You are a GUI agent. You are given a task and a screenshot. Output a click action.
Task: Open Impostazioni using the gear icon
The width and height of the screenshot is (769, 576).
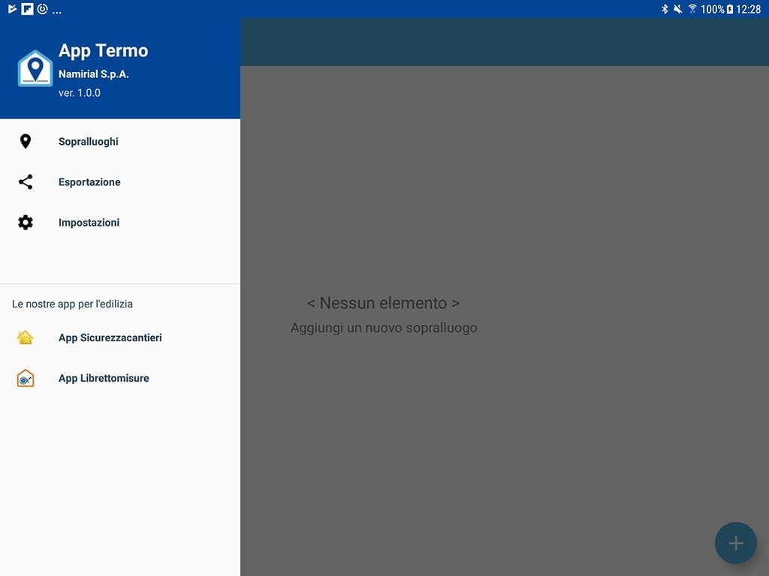click(x=25, y=222)
